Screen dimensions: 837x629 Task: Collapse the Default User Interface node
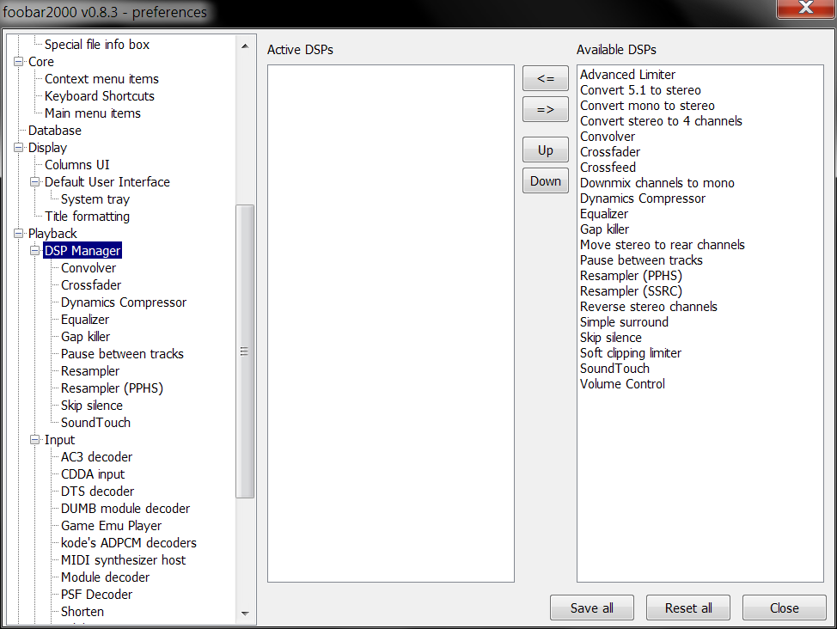[x=35, y=182]
